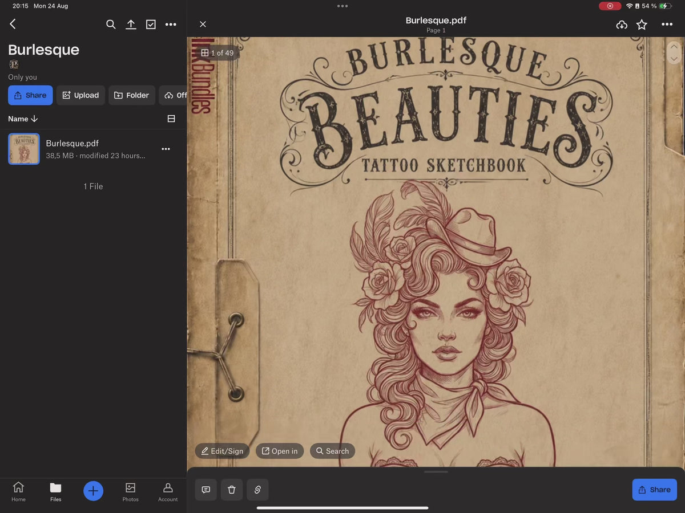The image size is (685, 513).
Task: Go to next page down chevron
Action: point(674,59)
